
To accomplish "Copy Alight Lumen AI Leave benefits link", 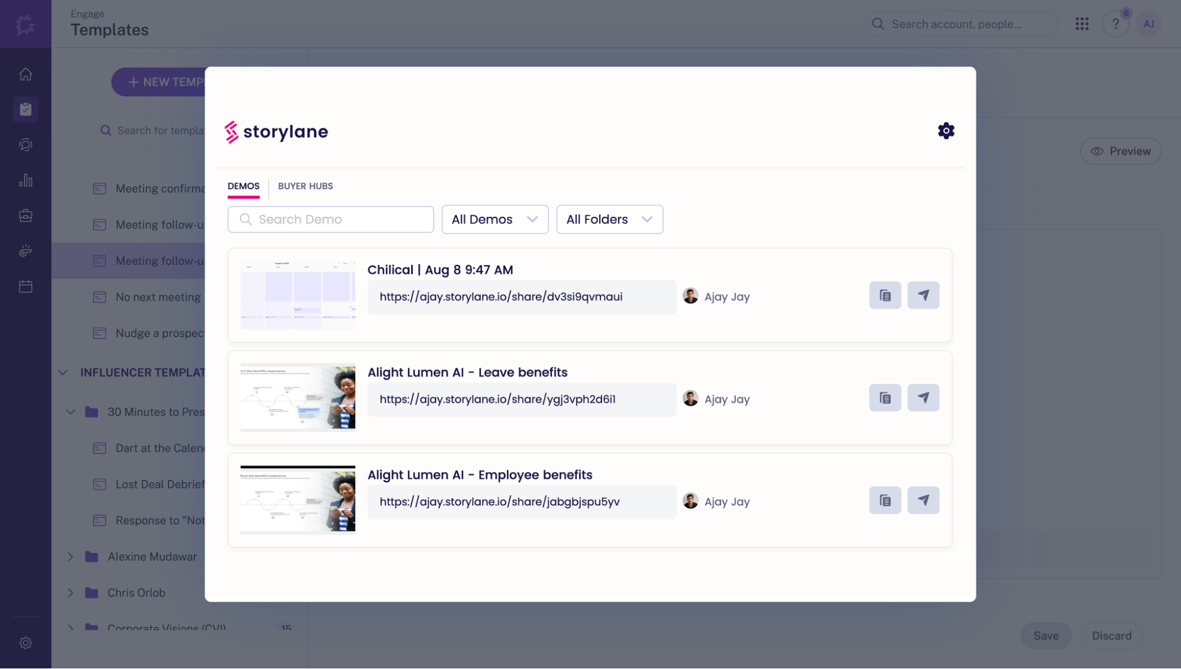I will [884, 398].
